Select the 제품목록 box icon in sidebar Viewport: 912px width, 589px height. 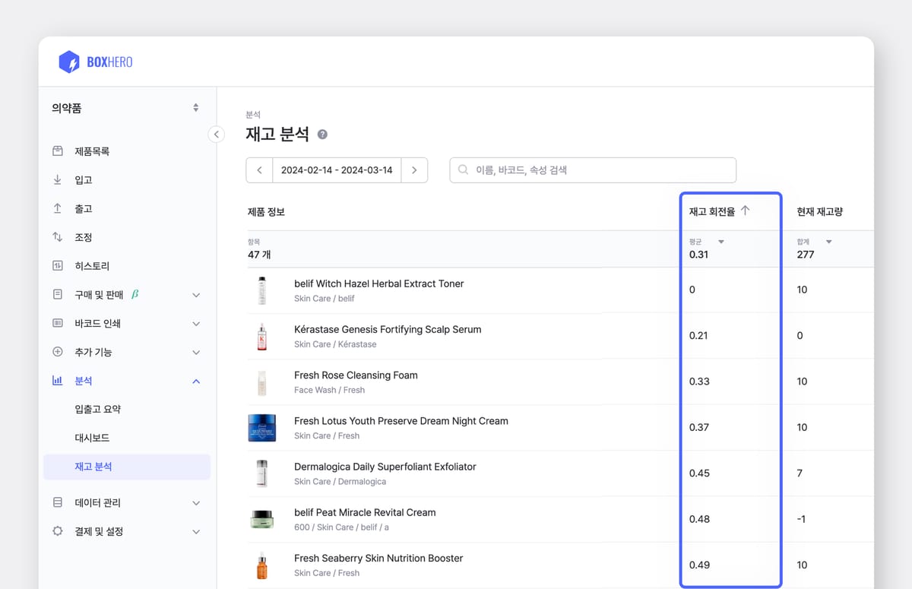57,151
